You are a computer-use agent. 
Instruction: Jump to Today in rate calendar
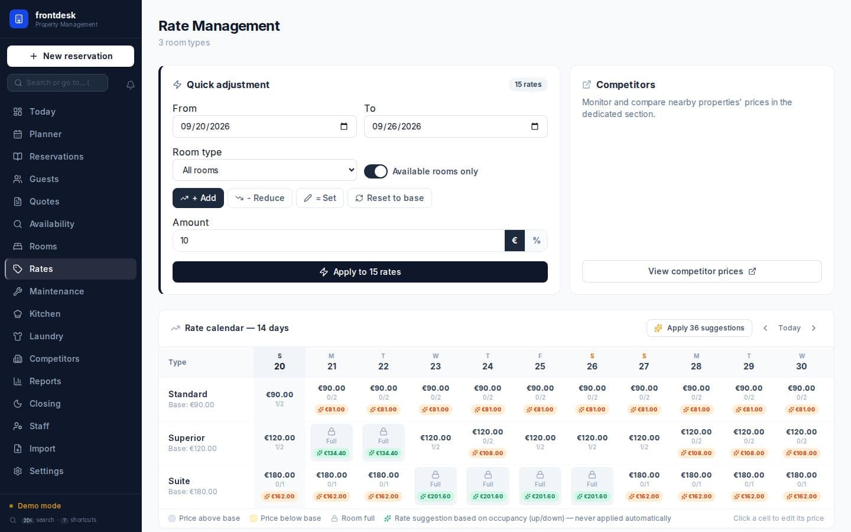tap(790, 328)
